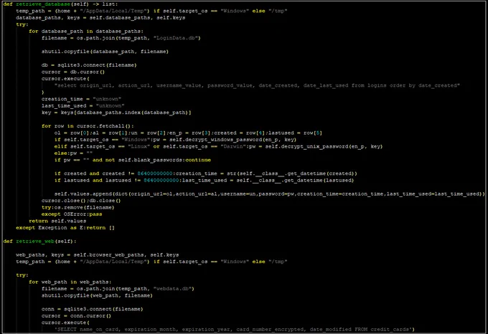This screenshot has width=488, height=334.
Task: Select the 'self.values.append(dict(origin_url=ol' line
Action: pos(270,194)
